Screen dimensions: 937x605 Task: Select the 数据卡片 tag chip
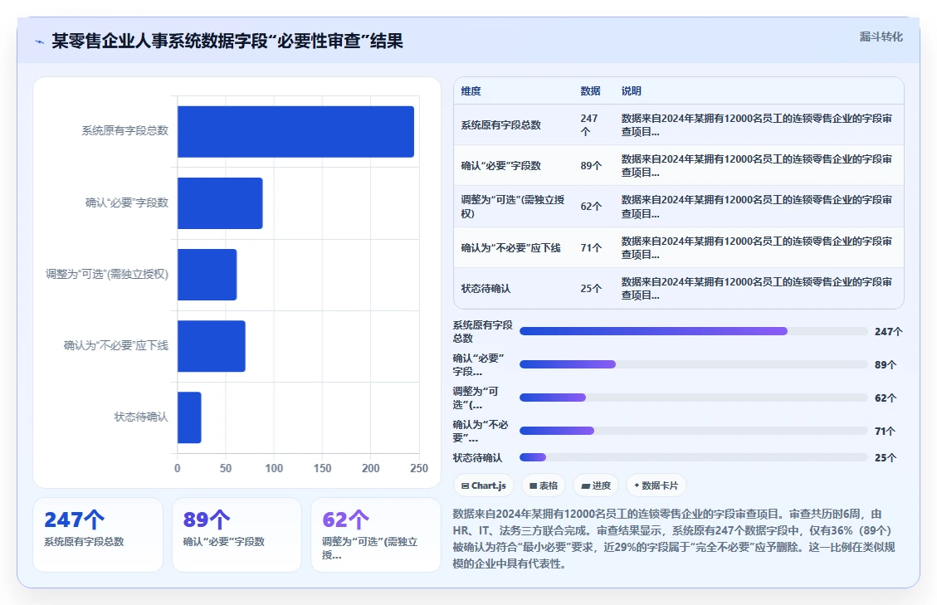656,485
